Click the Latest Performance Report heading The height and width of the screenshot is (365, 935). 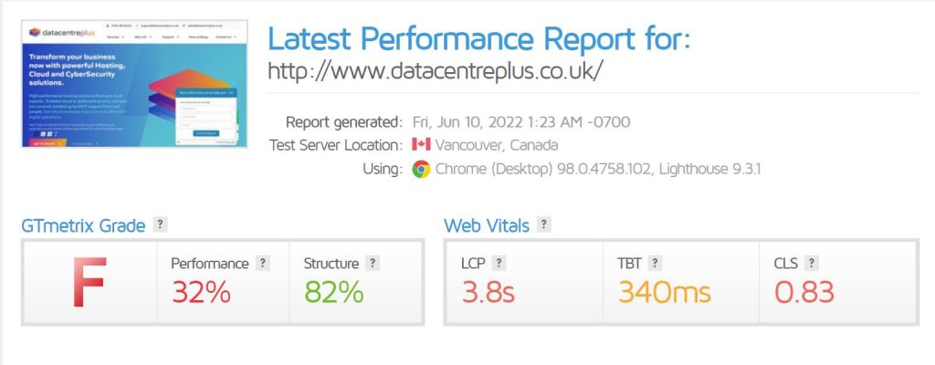click(478, 39)
